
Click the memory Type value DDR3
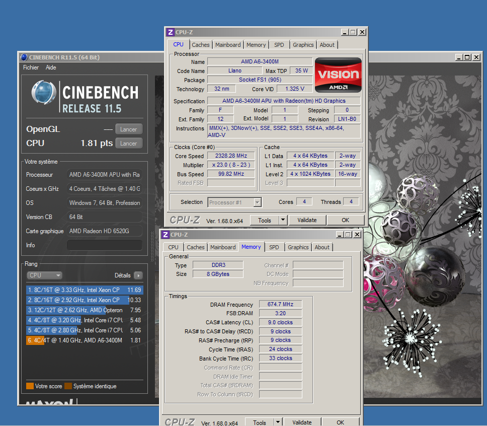[x=218, y=265]
